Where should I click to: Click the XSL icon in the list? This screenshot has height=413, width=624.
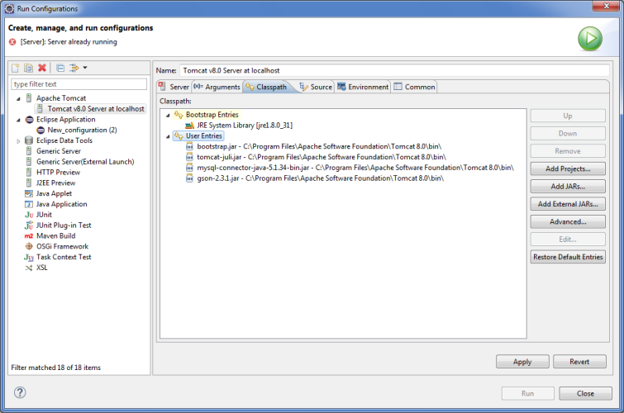tap(29, 268)
